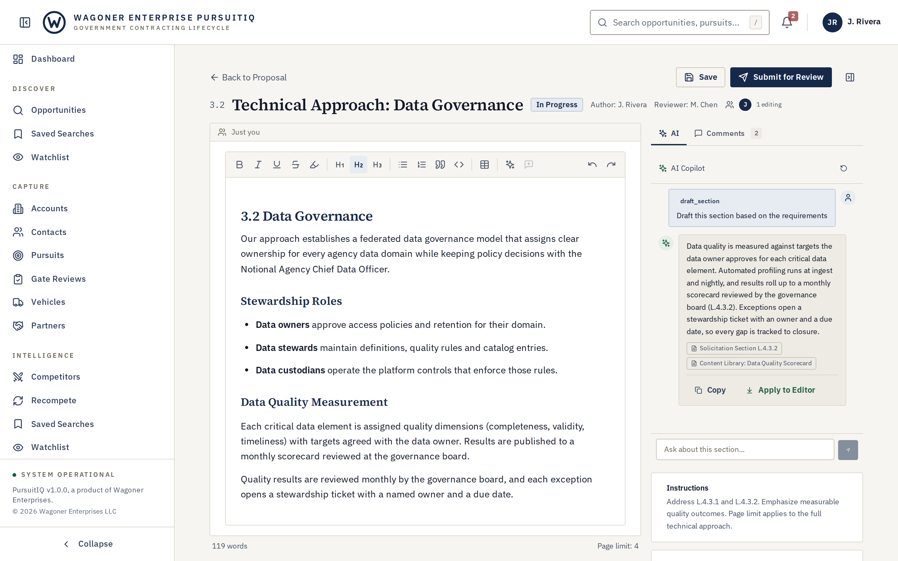Click the 119 words counter
The height and width of the screenshot is (561, 898).
tap(229, 546)
